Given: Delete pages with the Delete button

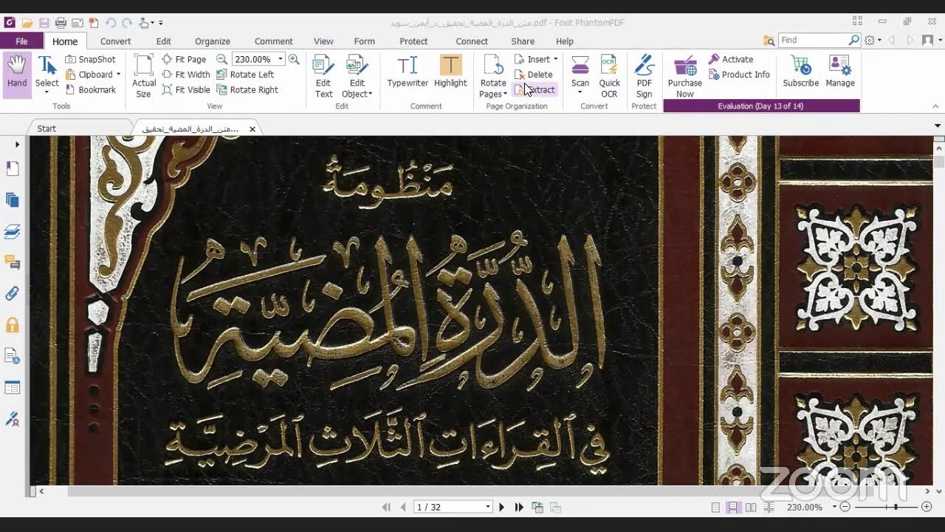Looking at the screenshot, I should [x=534, y=75].
